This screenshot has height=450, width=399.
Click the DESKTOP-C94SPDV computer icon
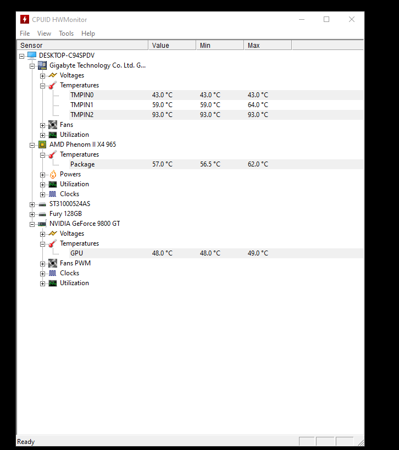[x=32, y=55]
